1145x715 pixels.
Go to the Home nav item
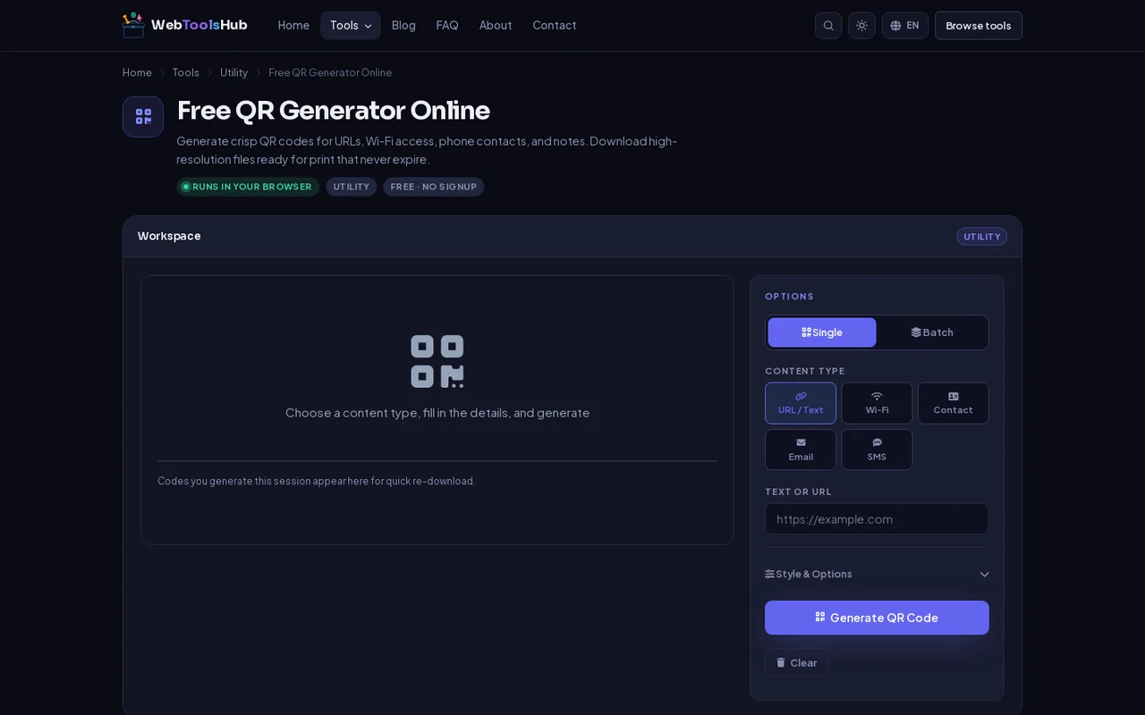(x=293, y=25)
